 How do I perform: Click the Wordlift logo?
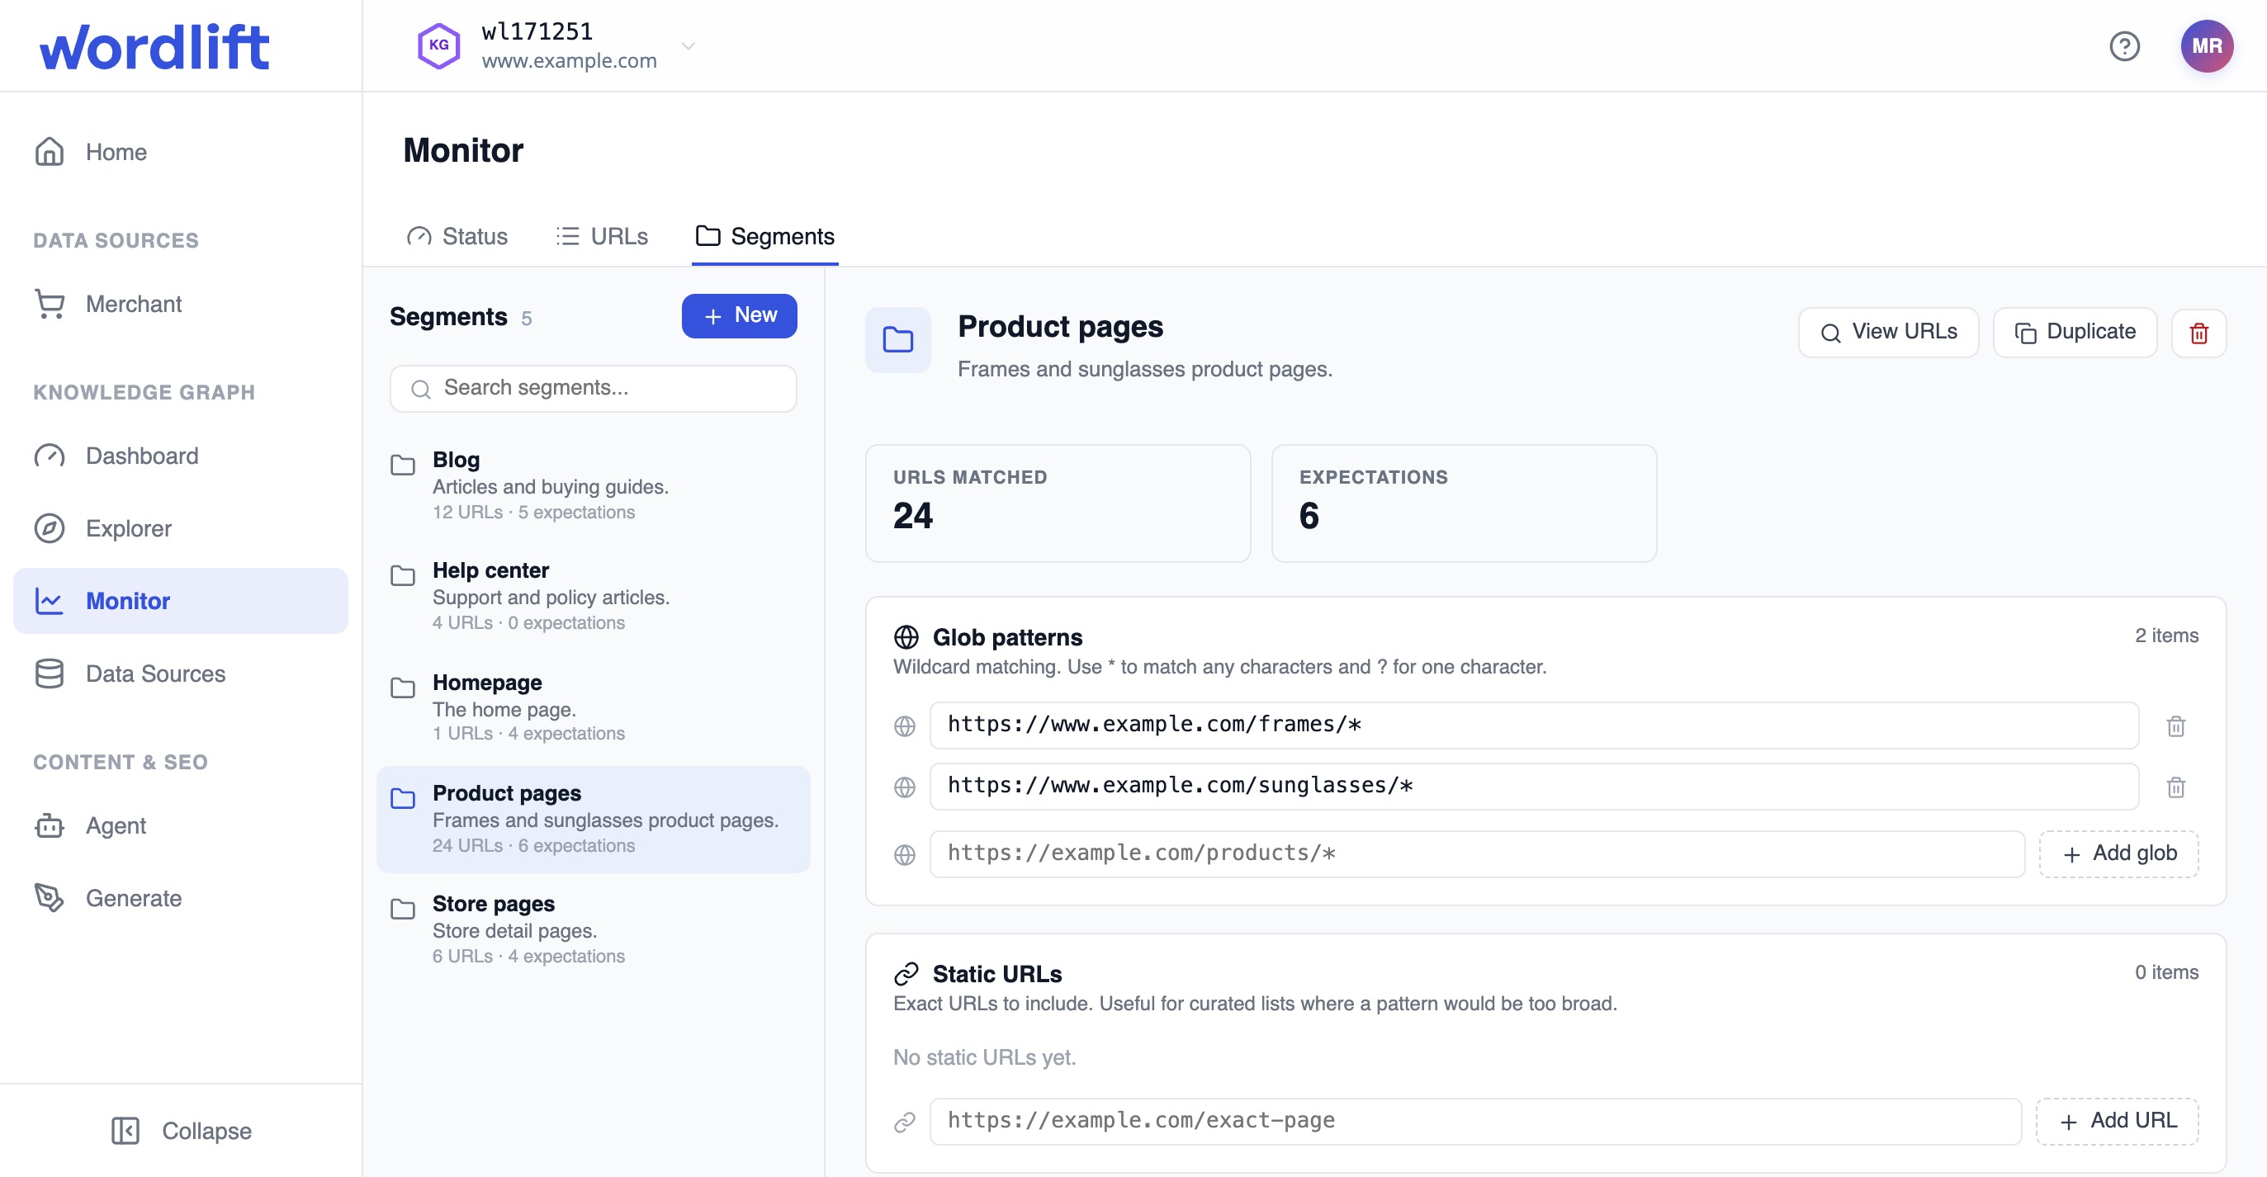pyautogui.click(x=154, y=46)
